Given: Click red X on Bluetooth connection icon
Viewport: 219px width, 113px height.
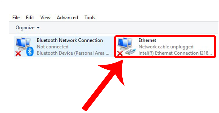Looking at the screenshot, I should click(x=18, y=53).
